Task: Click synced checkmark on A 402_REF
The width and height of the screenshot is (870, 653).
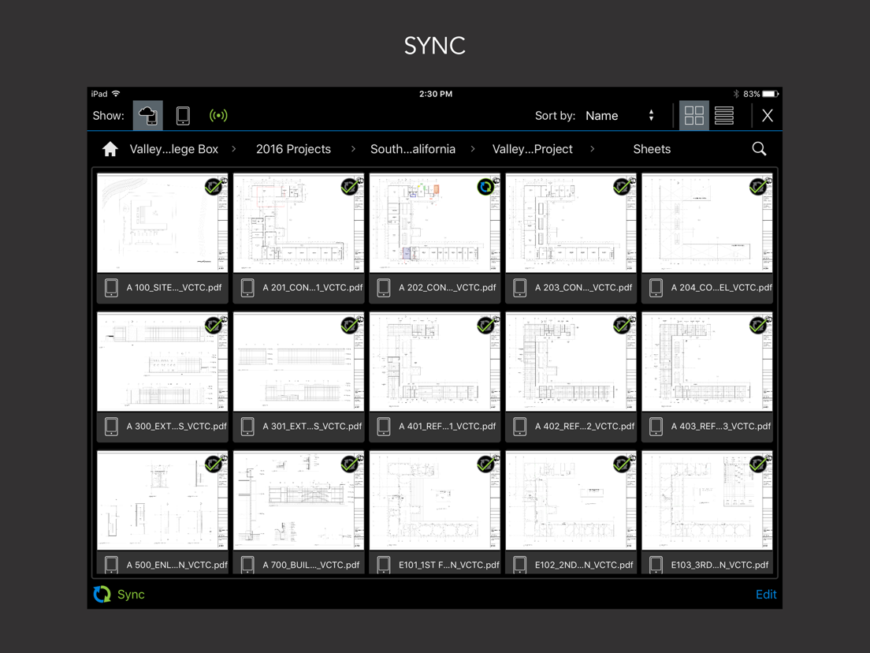Action: 622,326
